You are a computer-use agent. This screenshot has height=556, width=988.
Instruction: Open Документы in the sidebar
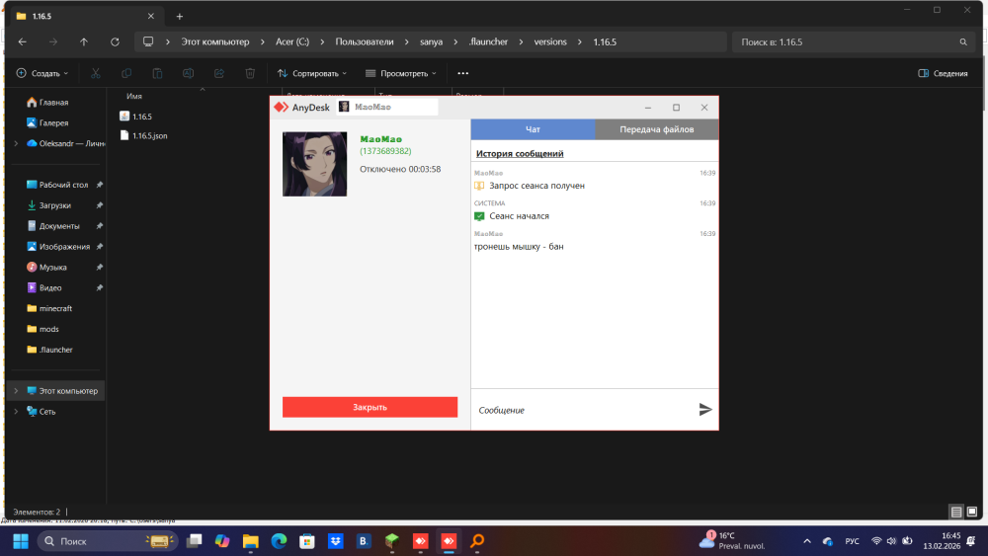tap(53, 226)
